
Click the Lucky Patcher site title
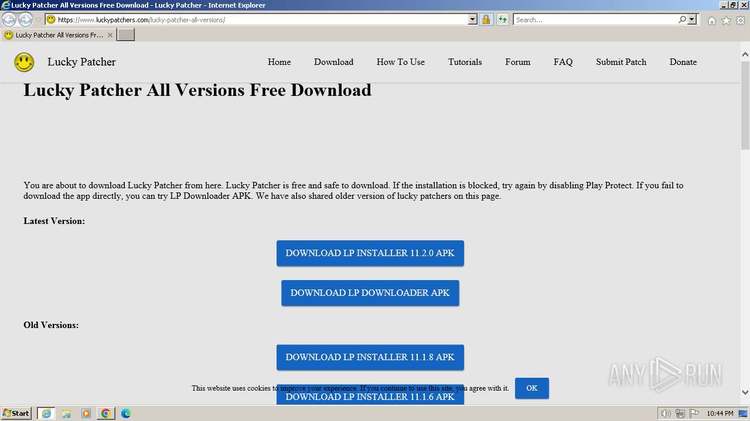[x=81, y=62]
